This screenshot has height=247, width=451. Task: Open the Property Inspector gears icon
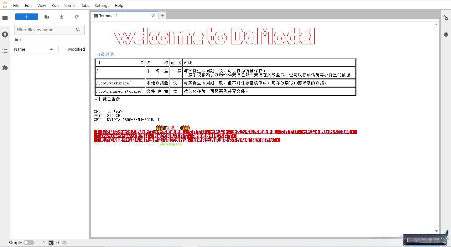point(446,18)
